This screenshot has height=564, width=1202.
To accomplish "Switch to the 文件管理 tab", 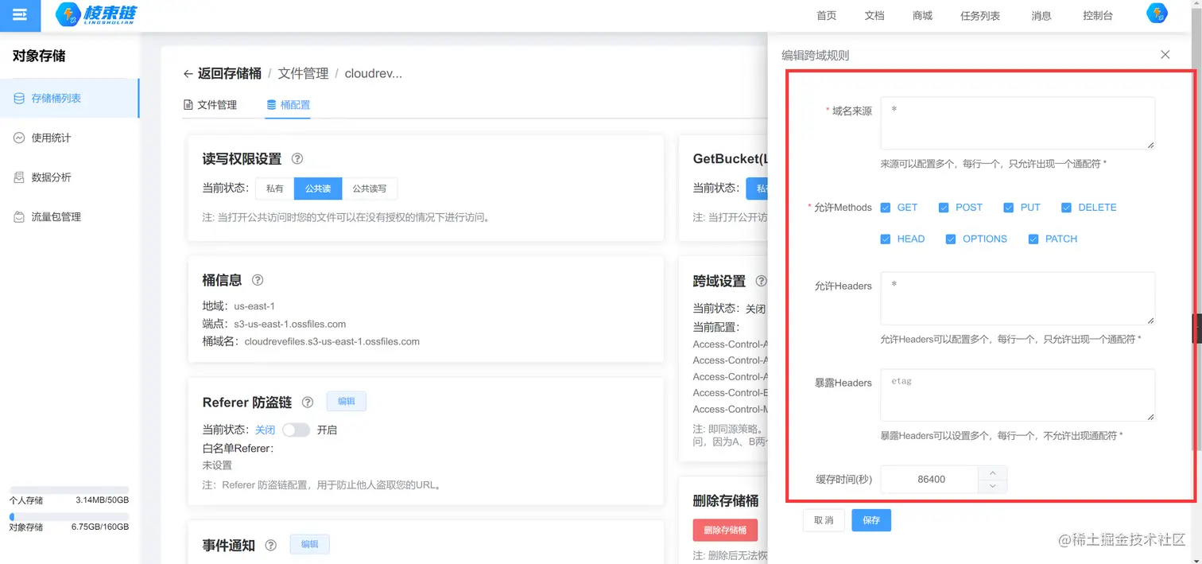I will click(x=210, y=105).
